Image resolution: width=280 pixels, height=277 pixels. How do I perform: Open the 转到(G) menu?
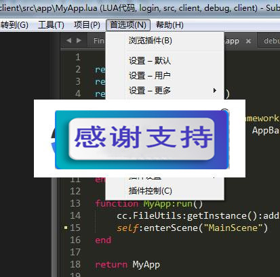[x=14, y=25]
